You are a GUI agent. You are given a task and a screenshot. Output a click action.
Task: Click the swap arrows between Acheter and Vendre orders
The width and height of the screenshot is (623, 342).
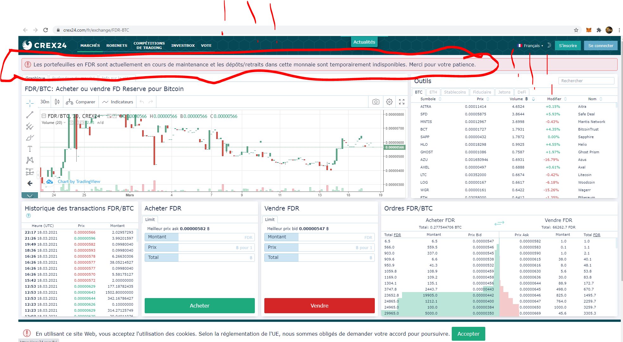coord(499,223)
